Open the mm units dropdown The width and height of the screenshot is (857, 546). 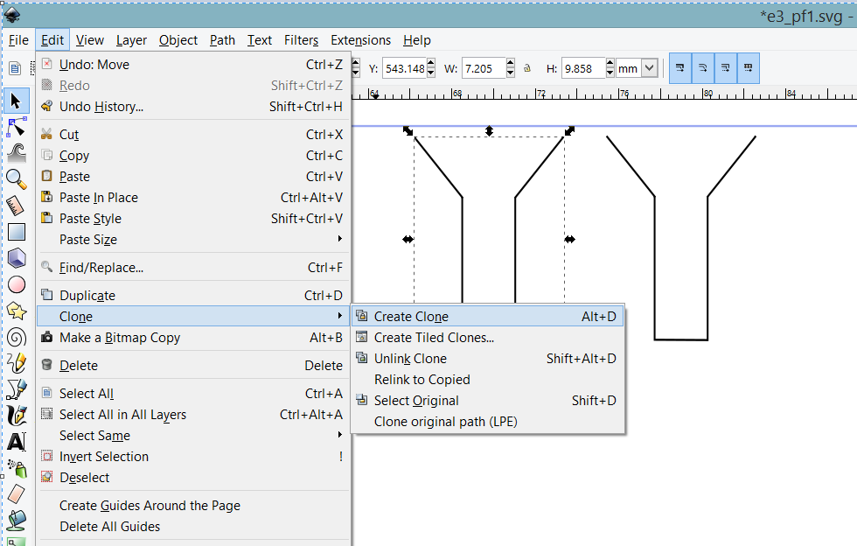649,68
